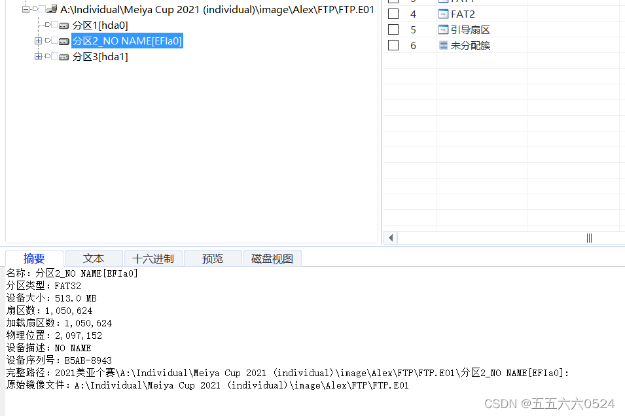This screenshot has width=625, height=416.
Task: Click the drive icon of 分区3[hda1]
Action: pos(63,57)
